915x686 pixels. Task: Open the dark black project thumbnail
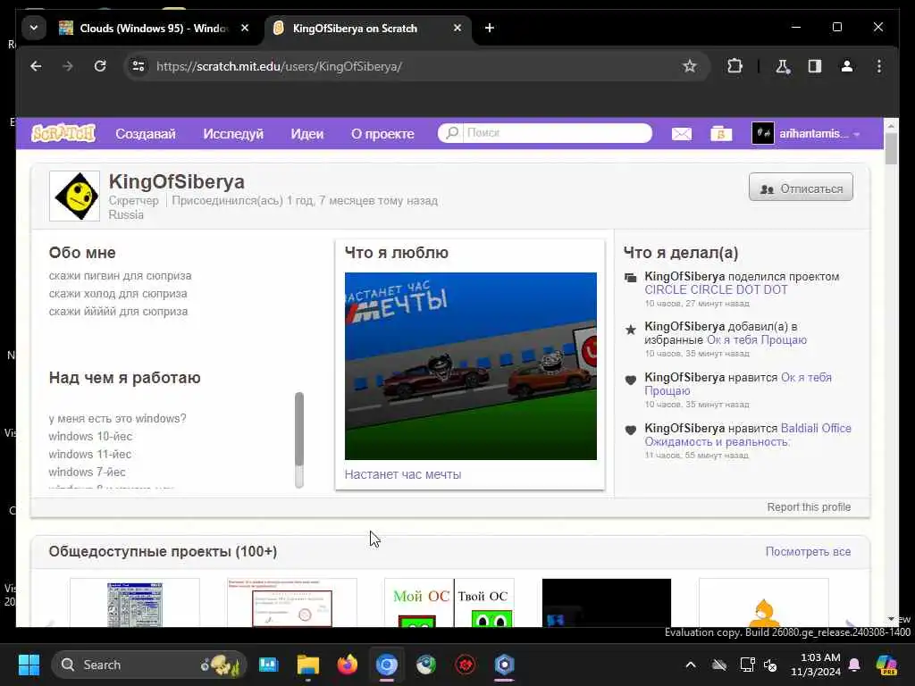(x=607, y=603)
